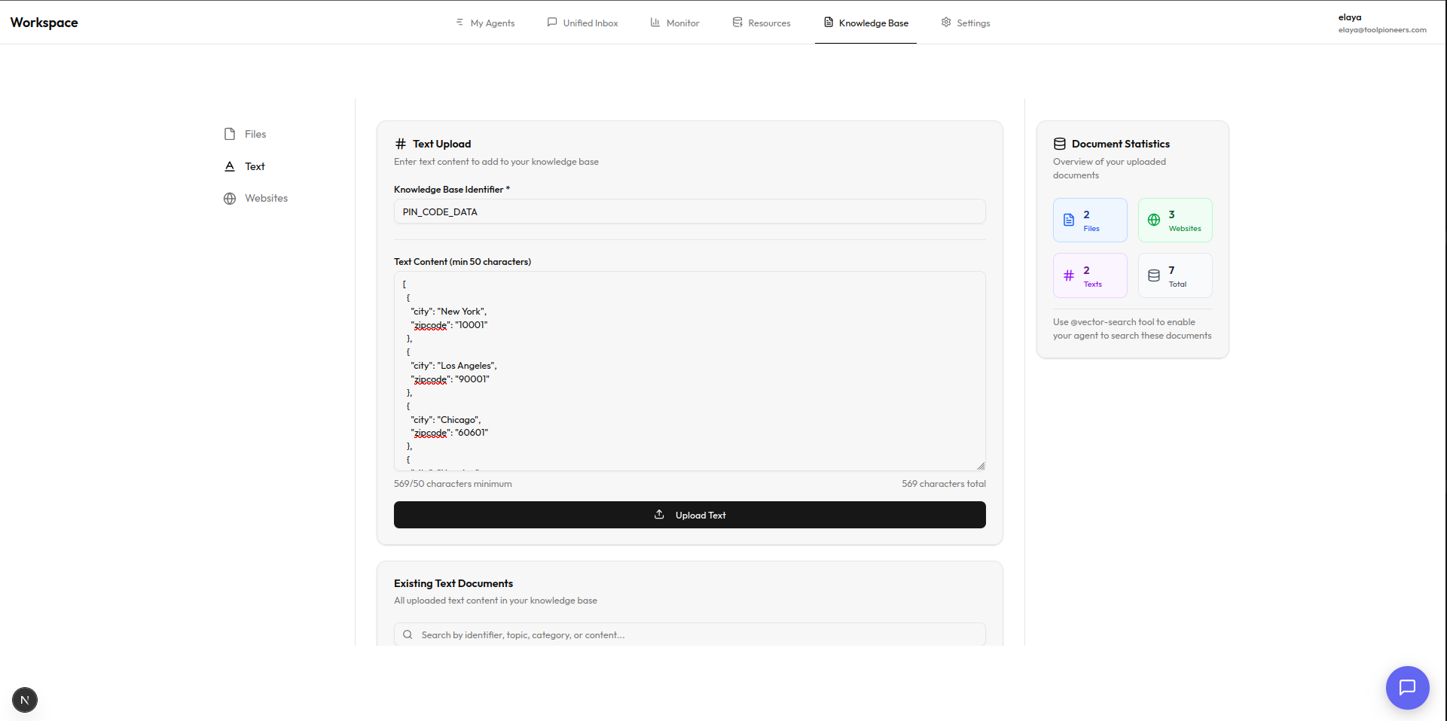Click the Knowledge Base Identifier input field
The width and height of the screenshot is (1447, 721).
[688, 211]
